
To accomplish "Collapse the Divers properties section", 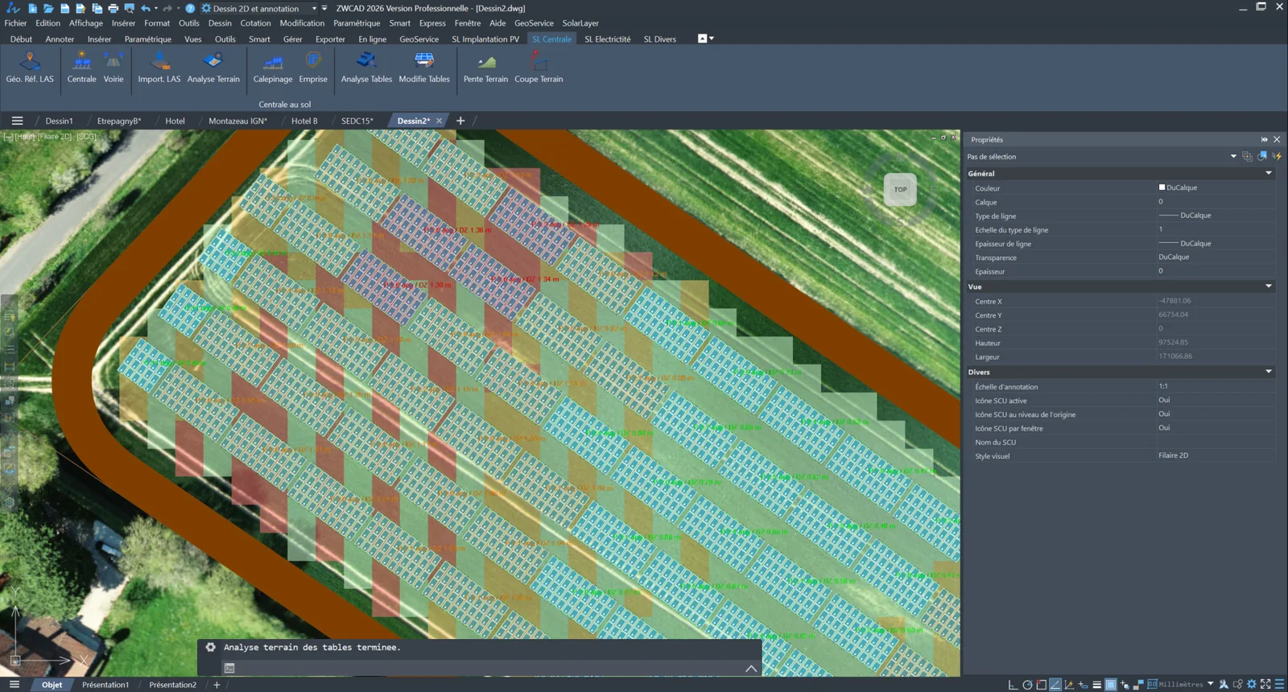I will click(1269, 372).
